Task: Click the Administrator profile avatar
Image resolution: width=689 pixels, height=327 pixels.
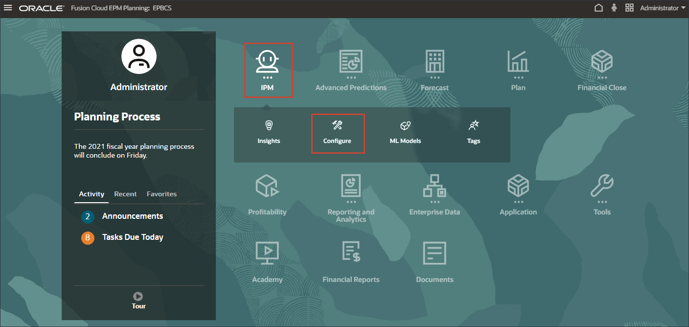Action: click(139, 57)
